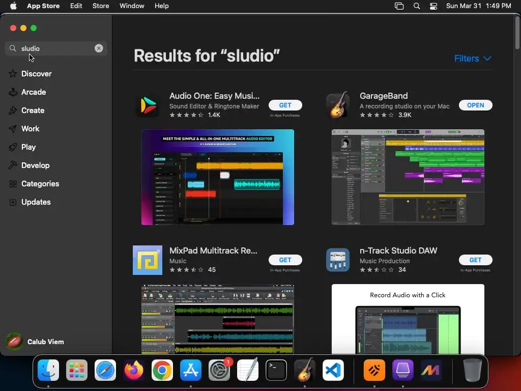Select the Create paintbrush icon
Screen dimensions: 521x391
[13, 110]
